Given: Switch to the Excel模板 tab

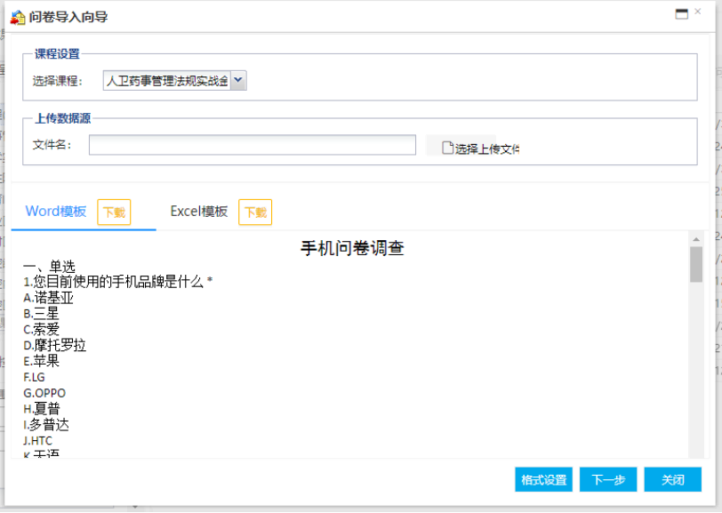Looking at the screenshot, I should coord(199,212).
